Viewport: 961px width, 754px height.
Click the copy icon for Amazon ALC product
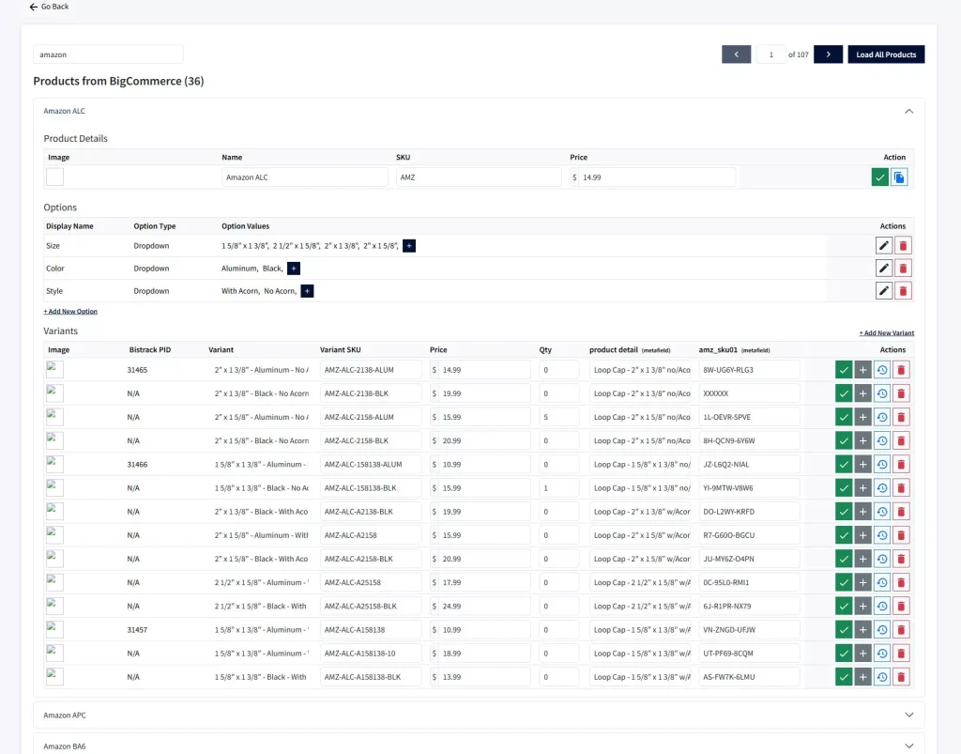(899, 177)
